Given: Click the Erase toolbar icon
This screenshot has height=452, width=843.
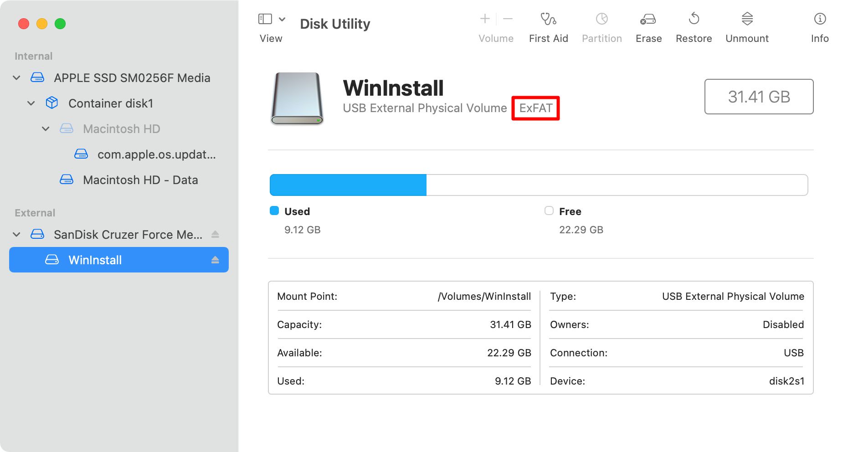Looking at the screenshot, I should click(648, 25).
